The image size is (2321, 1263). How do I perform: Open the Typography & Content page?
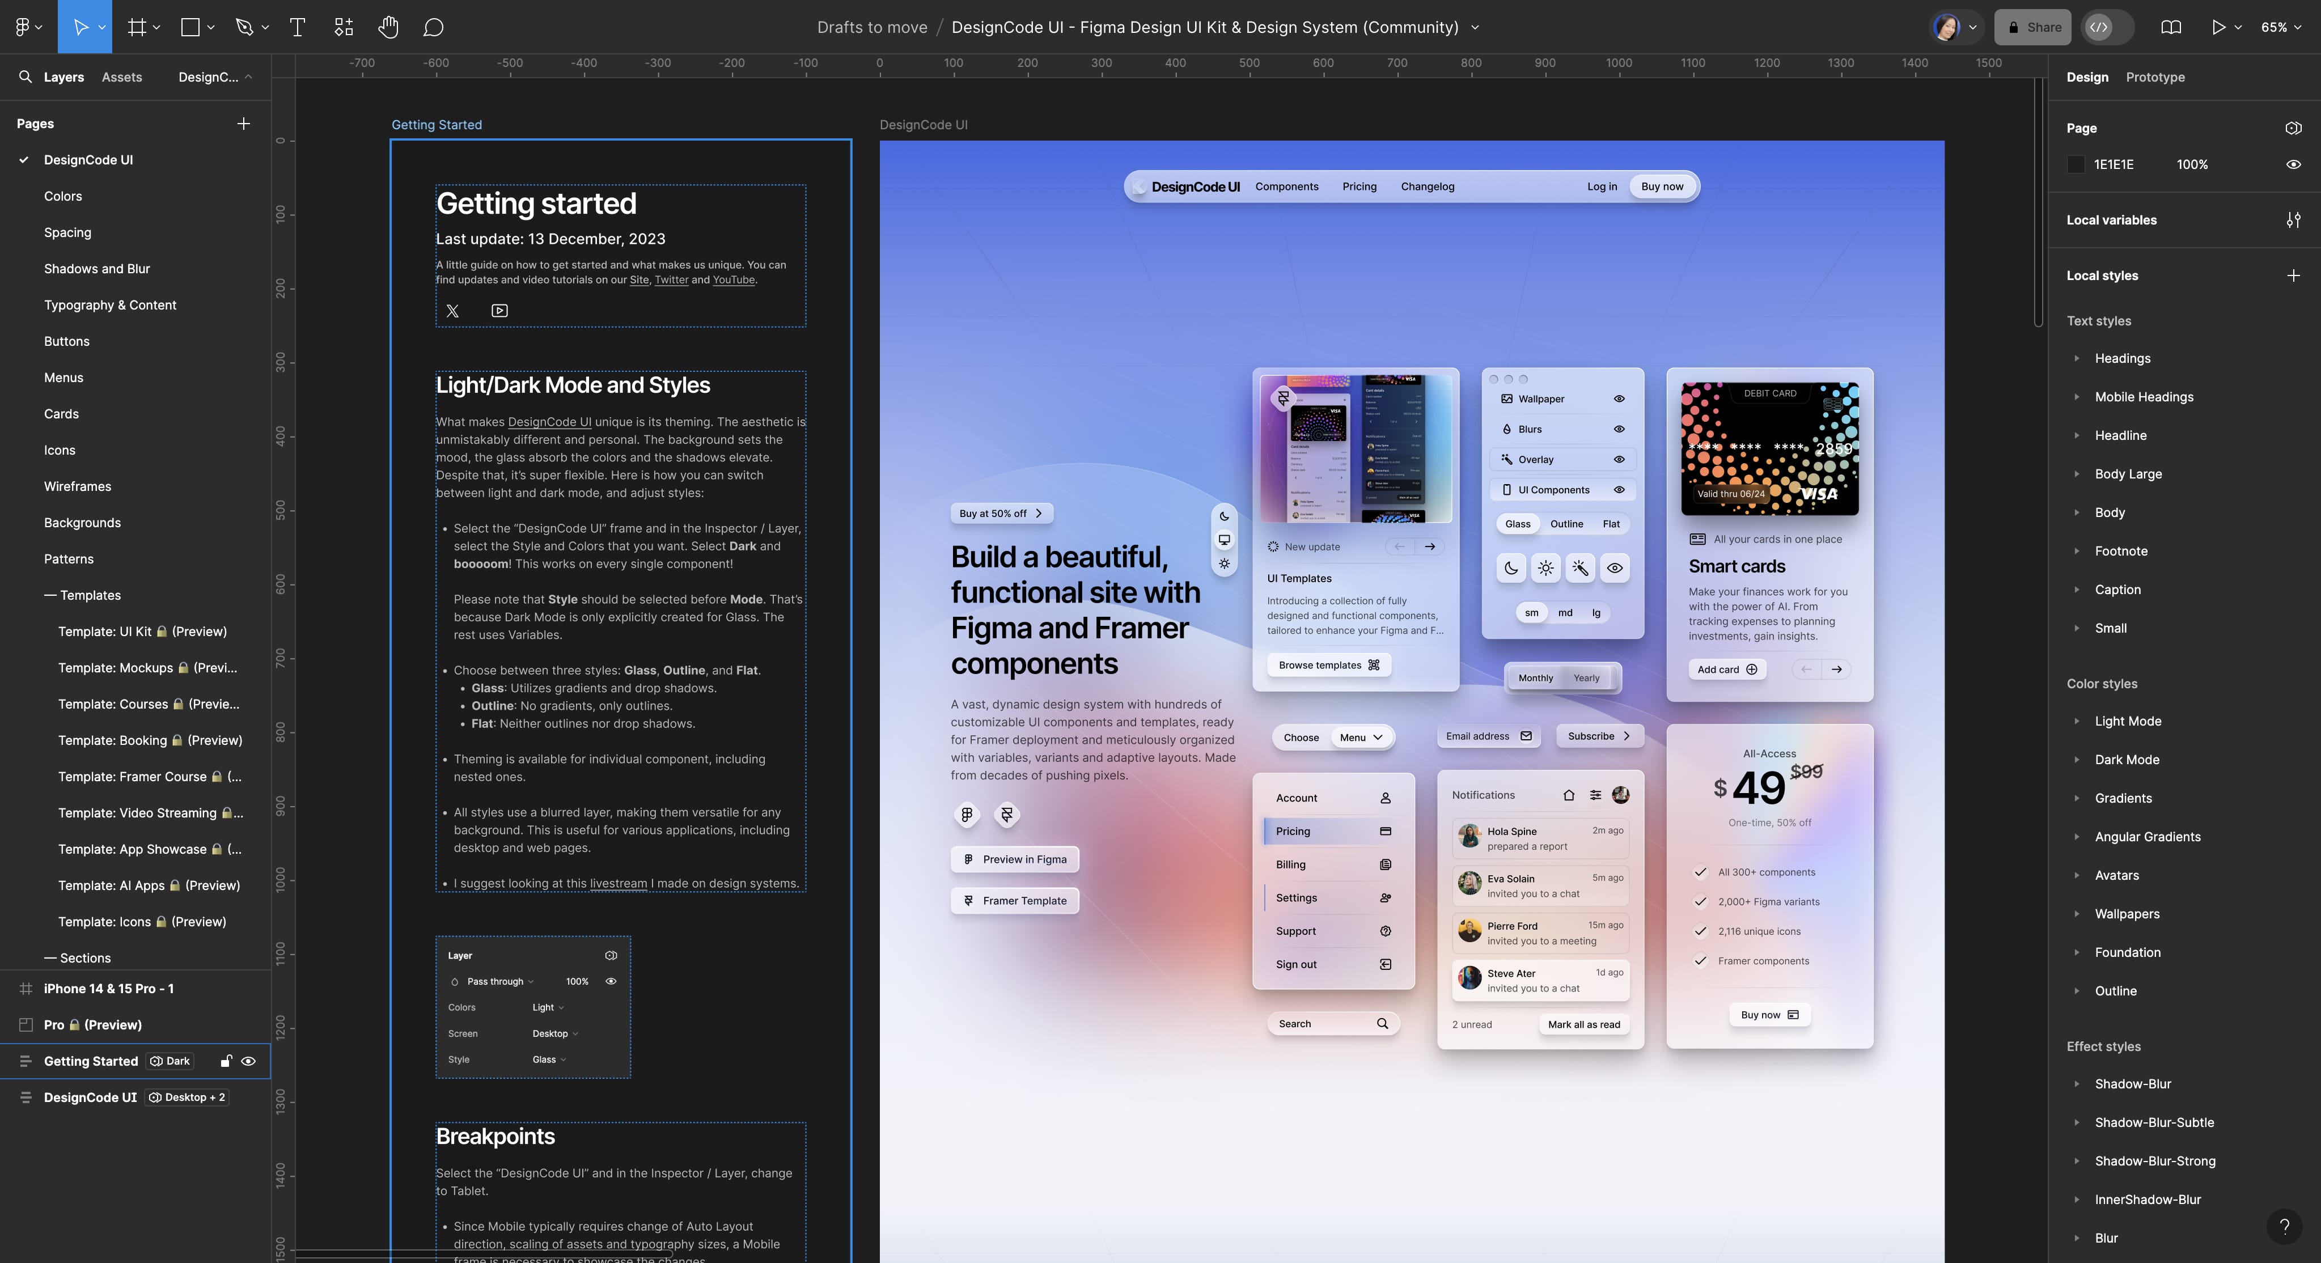pos(110,306)
